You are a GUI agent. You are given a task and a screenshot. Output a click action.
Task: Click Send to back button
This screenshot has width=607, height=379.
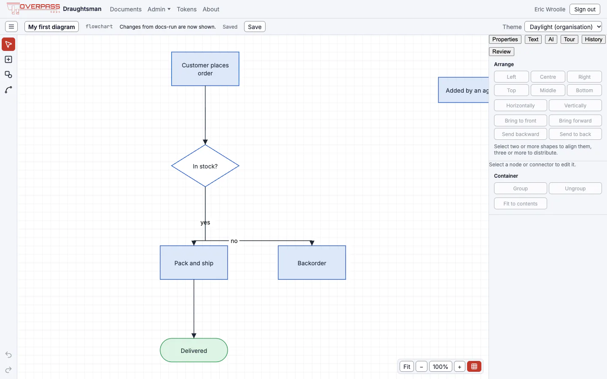click(575, 134)
